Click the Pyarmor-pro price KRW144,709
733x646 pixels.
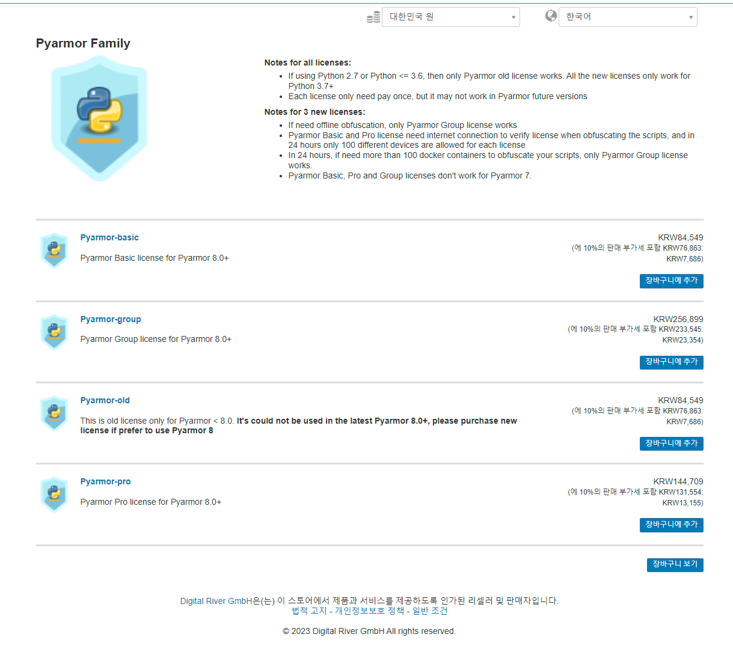click(x=678, y=481)
